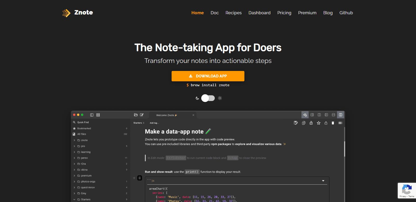The height and width of the screenshot is (202, 416).
Task: Click the Quick Find magnifier icon
Action: (74, 122)
